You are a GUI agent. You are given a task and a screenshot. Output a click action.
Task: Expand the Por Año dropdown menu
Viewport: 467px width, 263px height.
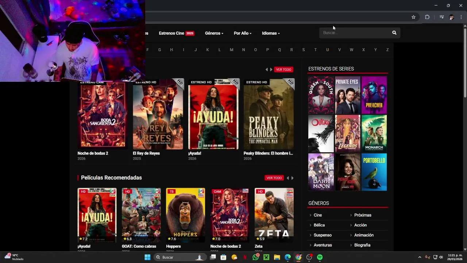pyautogui.click(x=243, y=33)
